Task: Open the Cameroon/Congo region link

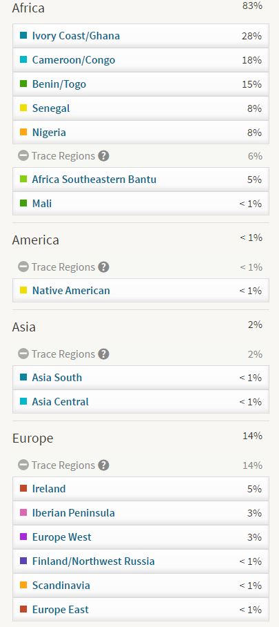Action: coord(74,60)
